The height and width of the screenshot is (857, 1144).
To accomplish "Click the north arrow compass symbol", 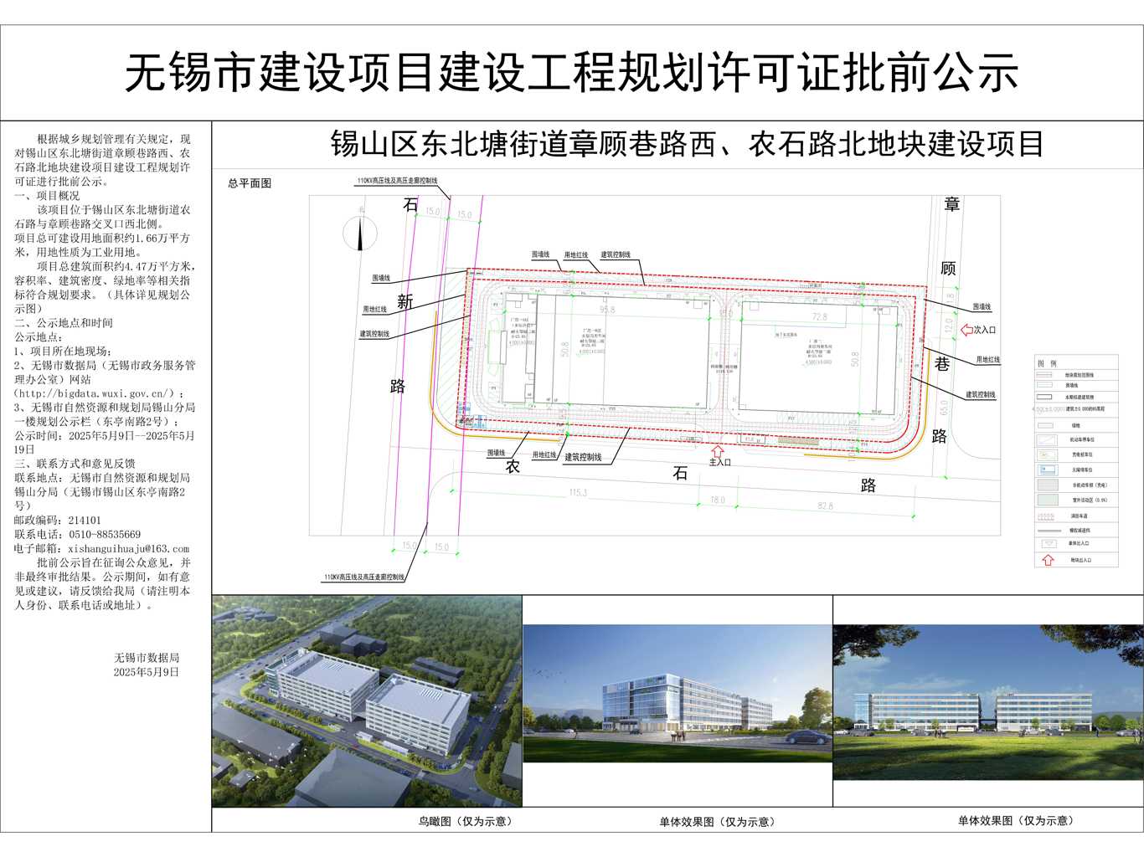I will 360,233.
